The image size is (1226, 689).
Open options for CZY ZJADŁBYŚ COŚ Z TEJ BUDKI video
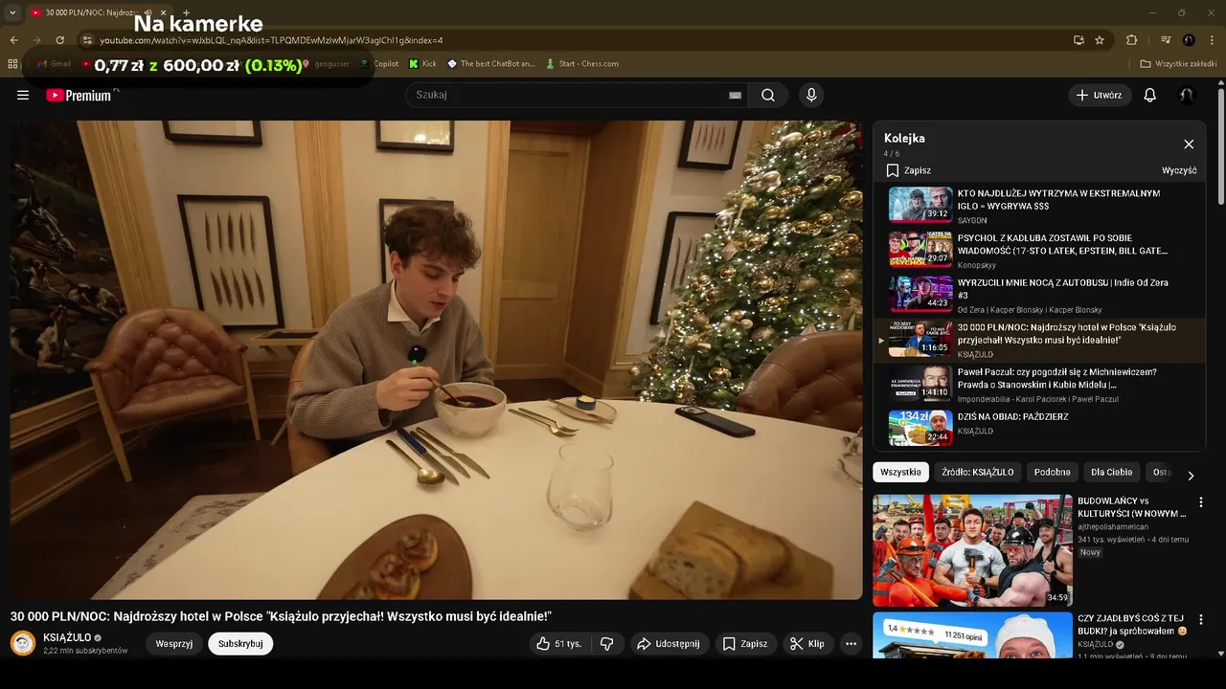tap(1201, 619)
